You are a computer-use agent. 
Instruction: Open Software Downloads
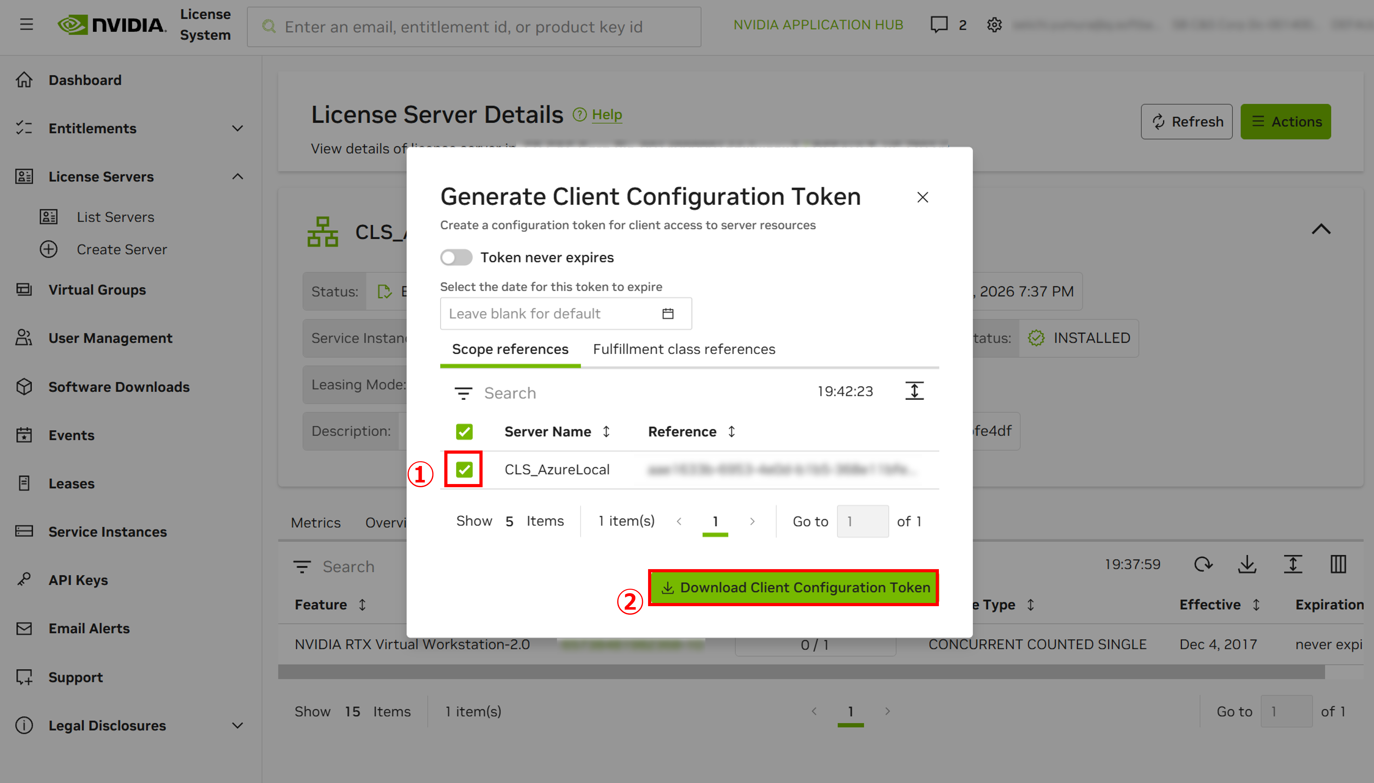tap(119, 387)
